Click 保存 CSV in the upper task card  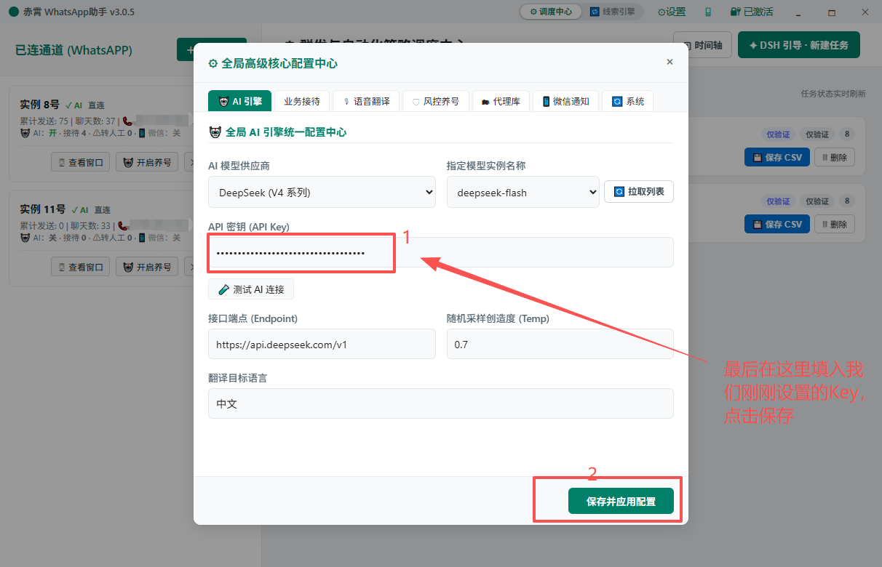(776, 157)
